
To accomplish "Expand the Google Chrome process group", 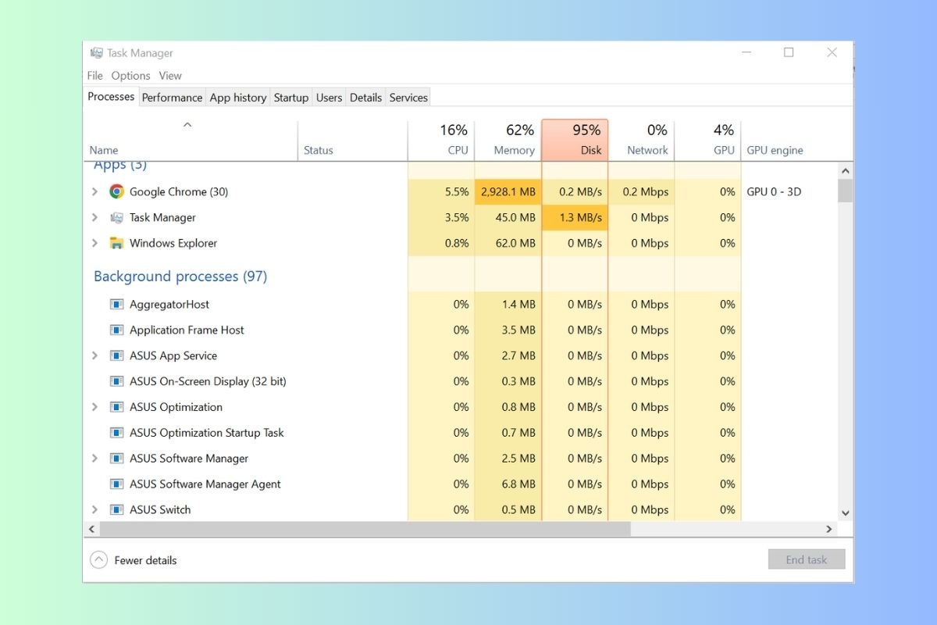I will click(x=94, y=191).
